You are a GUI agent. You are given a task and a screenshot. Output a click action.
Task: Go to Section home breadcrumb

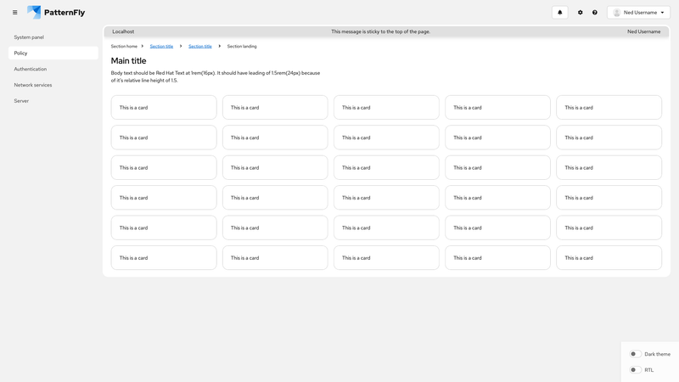(124, 47)
